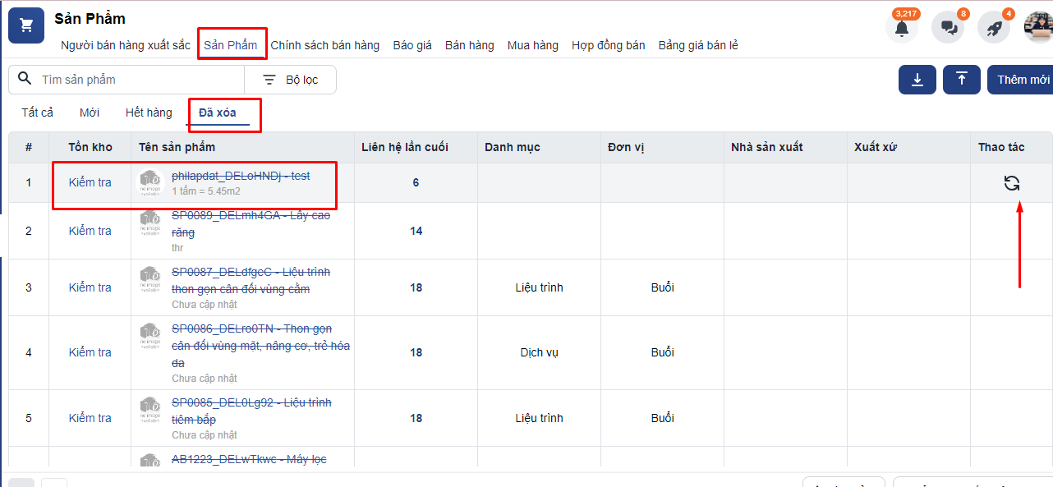1053x487 pixels.
Task: Open the notifications bell icon
Action: point(902,28)
